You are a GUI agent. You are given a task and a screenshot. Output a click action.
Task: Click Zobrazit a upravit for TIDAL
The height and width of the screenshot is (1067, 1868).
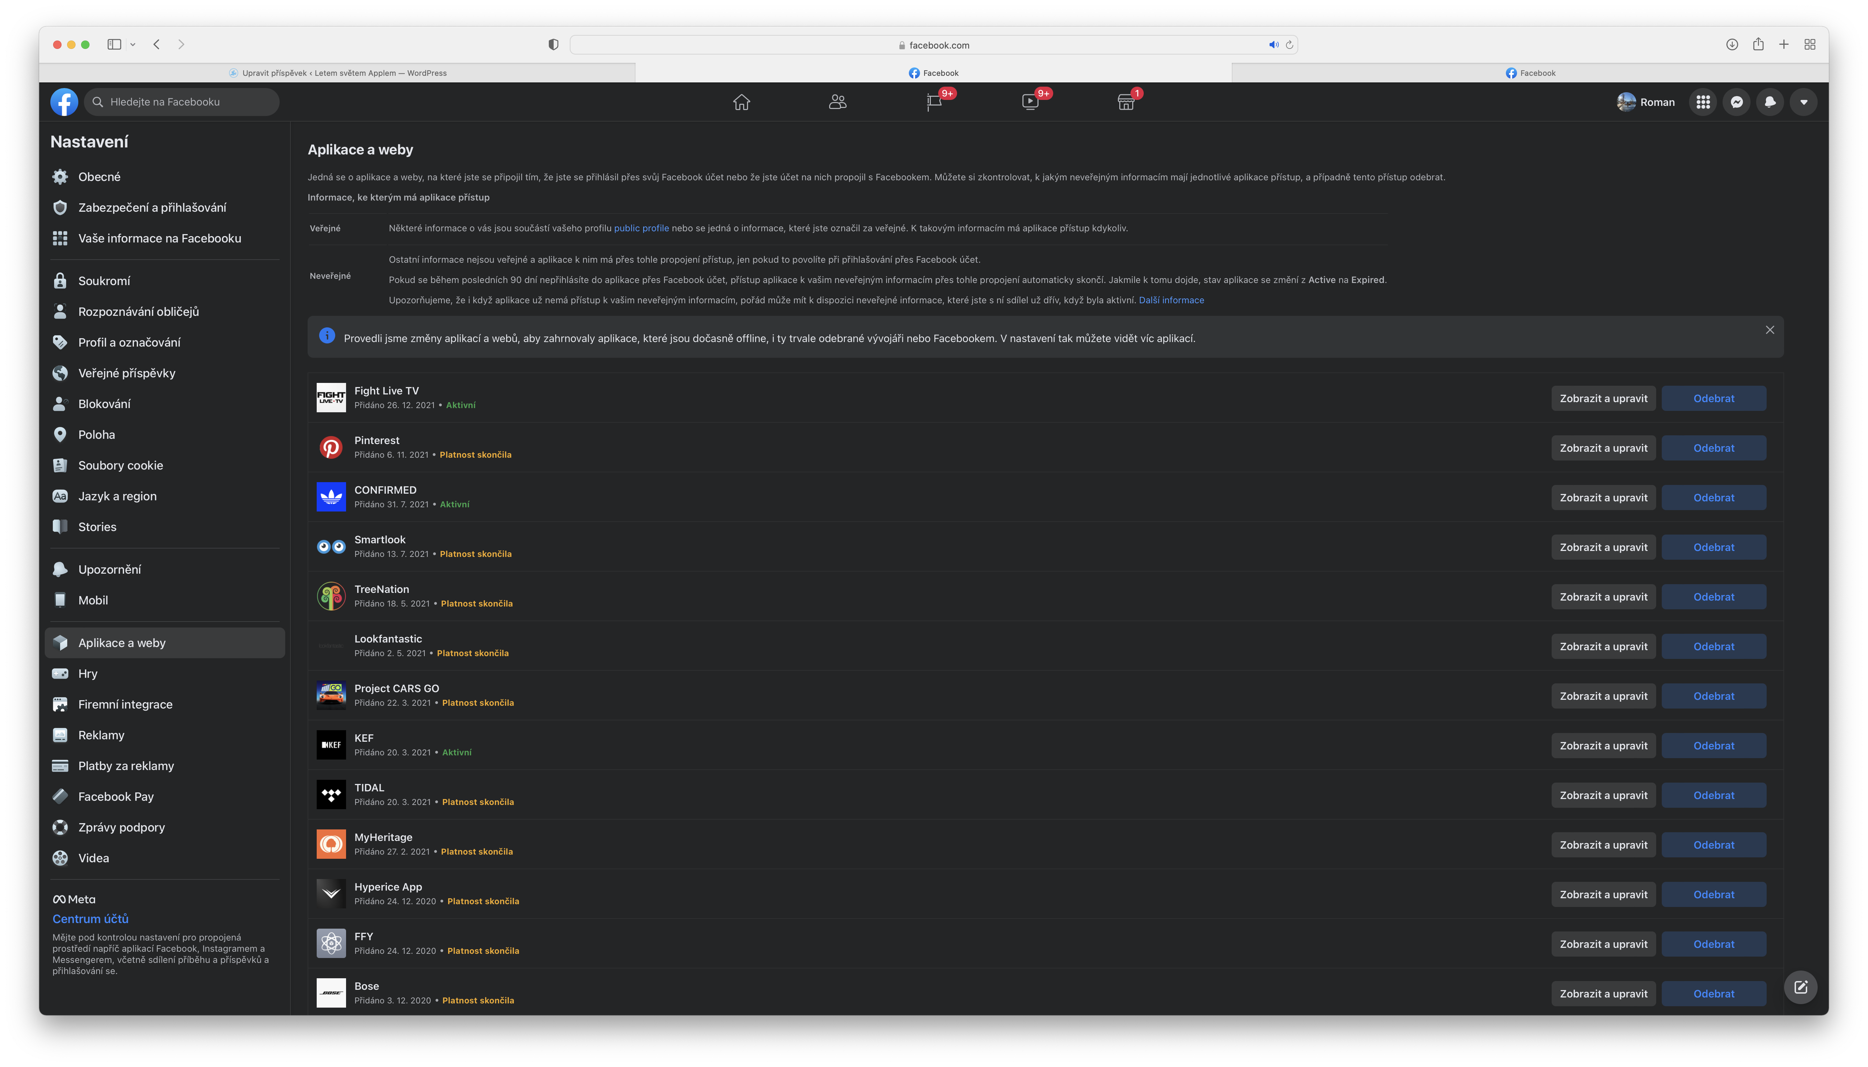point(1603,795)
